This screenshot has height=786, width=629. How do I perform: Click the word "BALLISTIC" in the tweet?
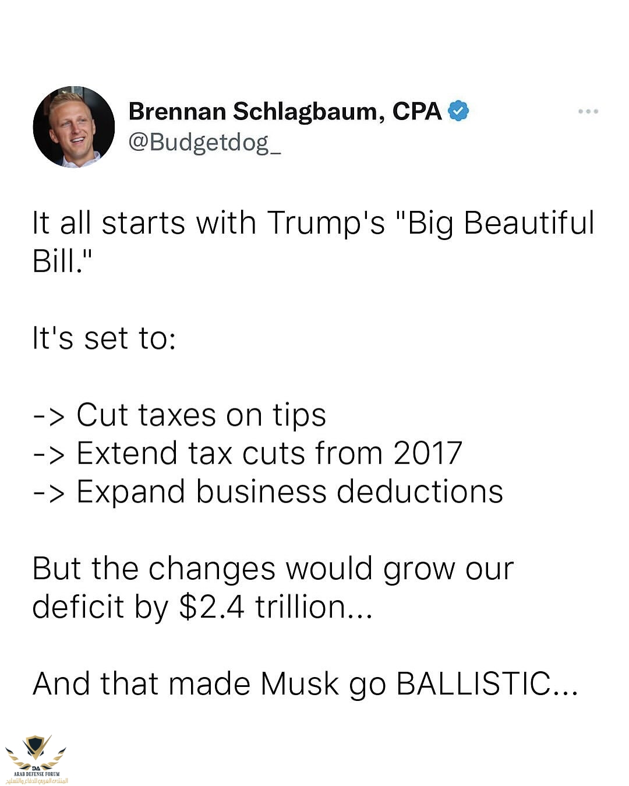coord(473,683)
